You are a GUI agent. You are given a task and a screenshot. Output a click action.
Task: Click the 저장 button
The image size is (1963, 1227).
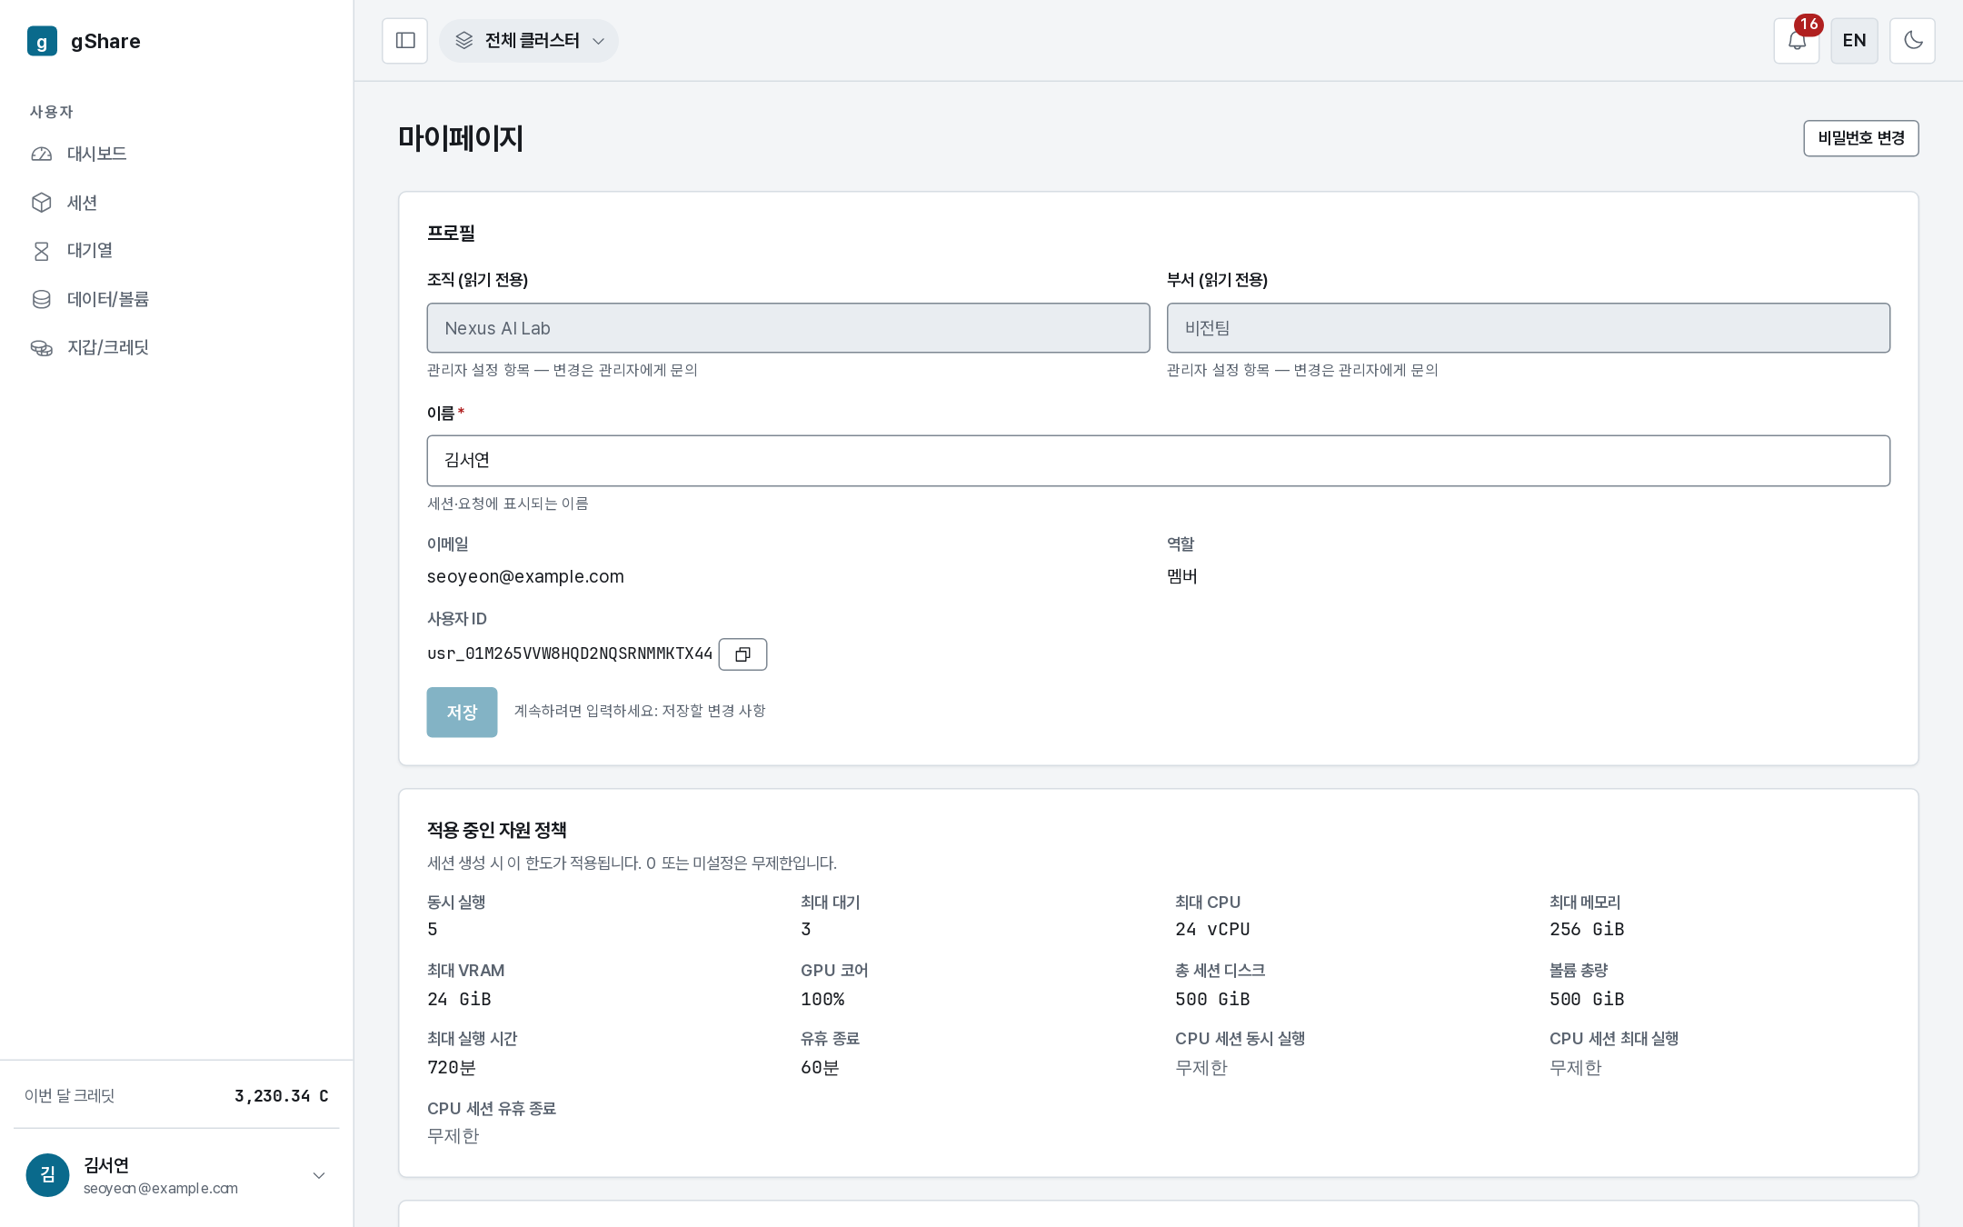tap(462, 712)
